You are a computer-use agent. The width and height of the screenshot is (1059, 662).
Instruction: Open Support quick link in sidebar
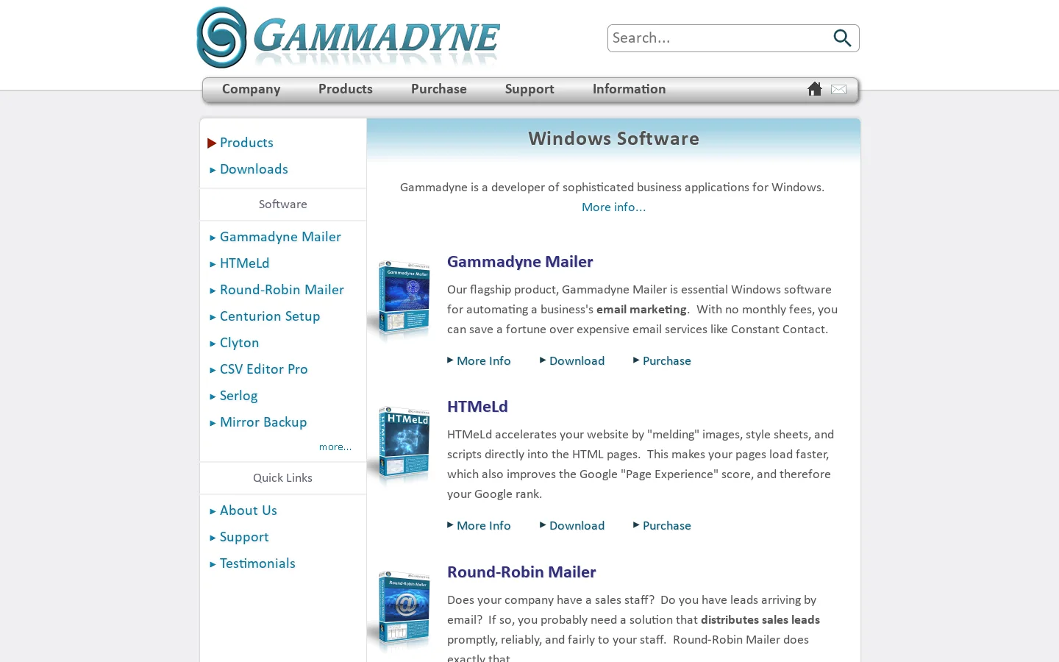coord(244,537)
